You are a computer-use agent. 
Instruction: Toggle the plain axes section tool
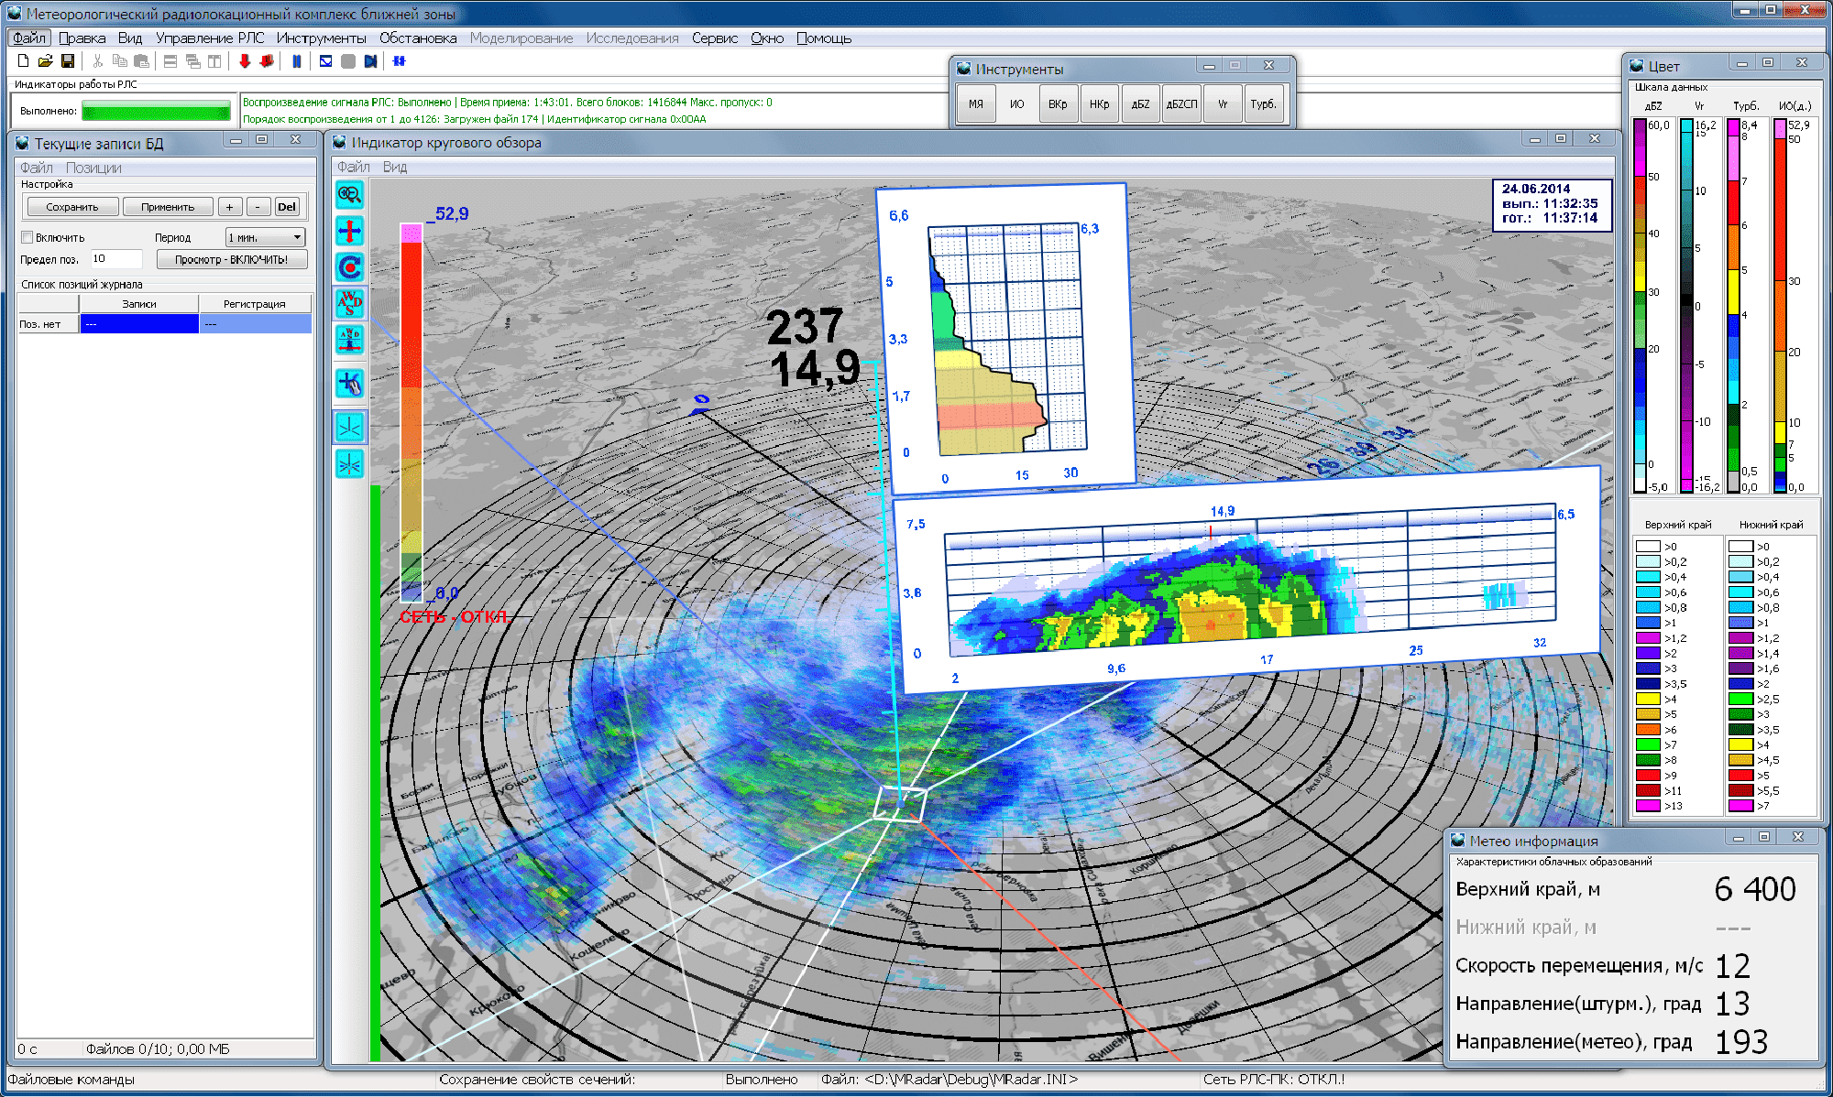350,428
